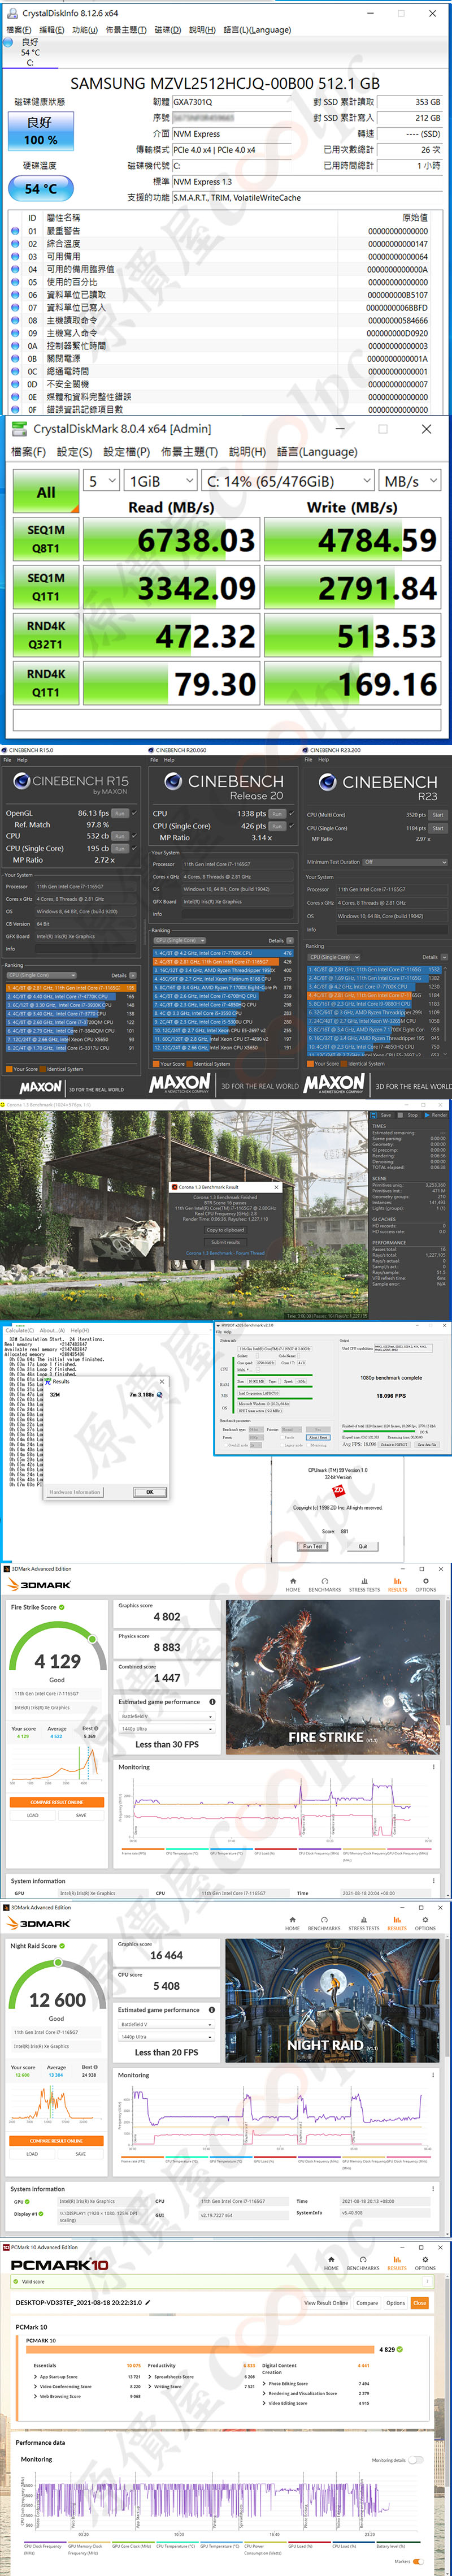Open OPTIONS gear in the Fire Strike 3DMark window
This screenshot has height=2576, width=452.
(426, 1586)
